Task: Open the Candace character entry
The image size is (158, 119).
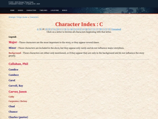Action: point(14,75)
